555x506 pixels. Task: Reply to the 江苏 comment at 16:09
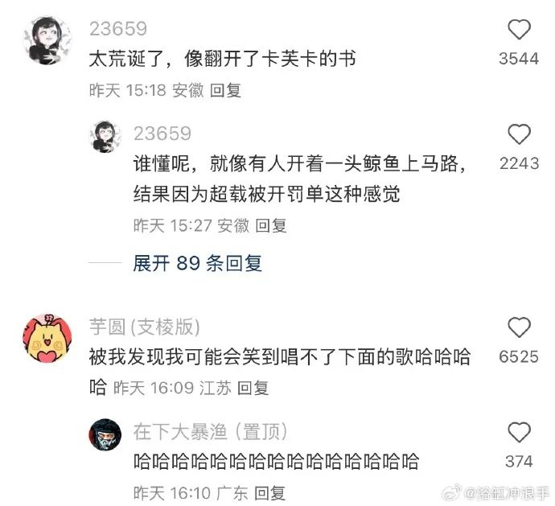coord(253,388)
